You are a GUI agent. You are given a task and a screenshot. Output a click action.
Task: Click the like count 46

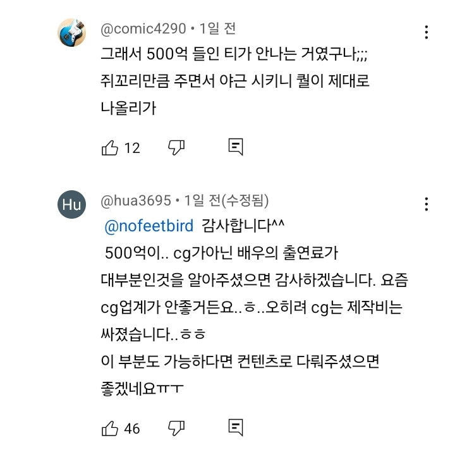coord(132,429)
